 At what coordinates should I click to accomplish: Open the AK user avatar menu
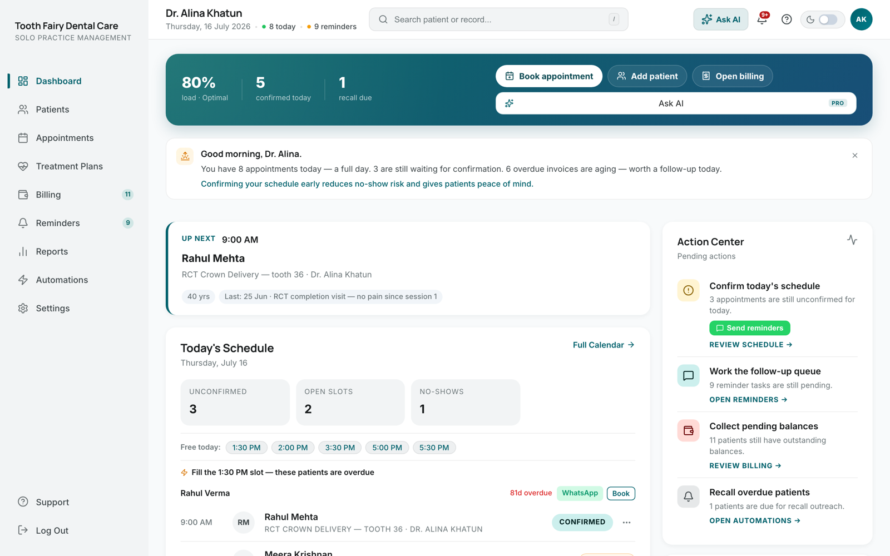tap(861, 19)
